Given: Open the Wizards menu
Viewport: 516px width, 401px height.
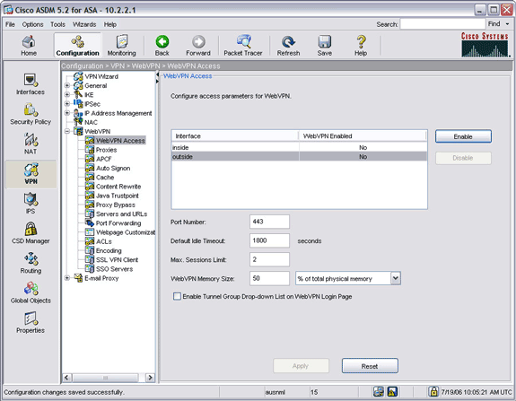Looking at the screenshot, I should click(84, 24).
